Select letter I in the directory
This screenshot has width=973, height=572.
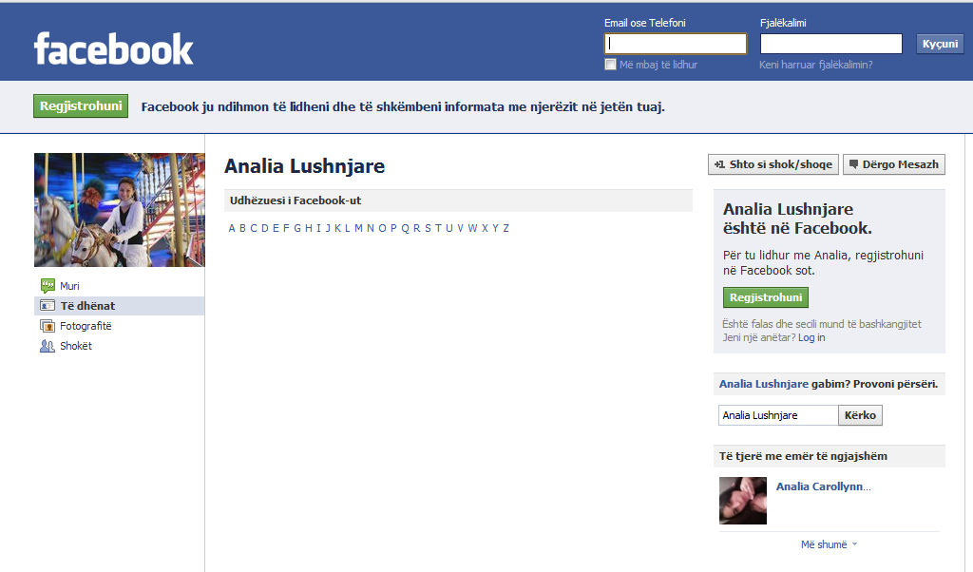319,228
